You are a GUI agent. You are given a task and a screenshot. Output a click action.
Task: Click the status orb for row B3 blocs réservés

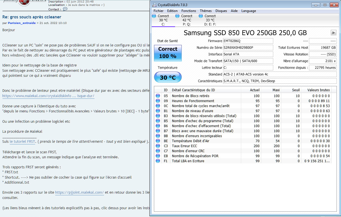tap(158, 116)
